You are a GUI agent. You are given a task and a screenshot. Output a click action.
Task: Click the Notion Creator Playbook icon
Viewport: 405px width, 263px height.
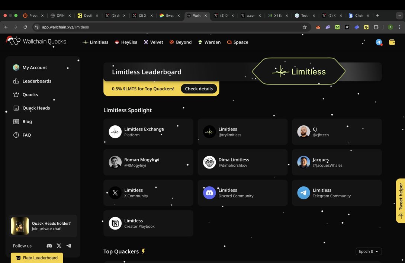coord(115,223)
